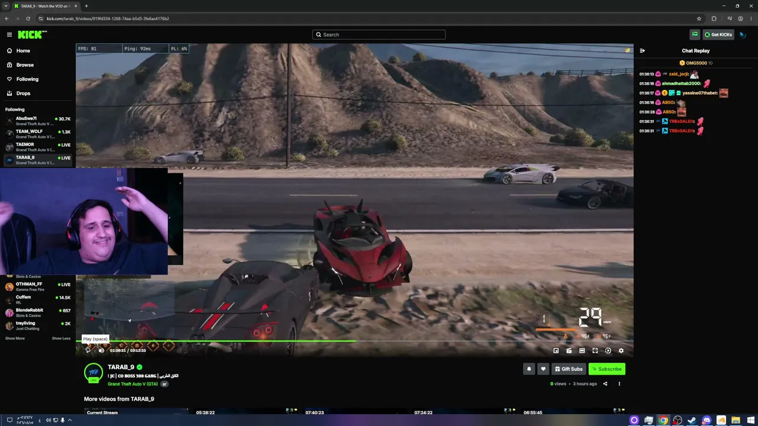Select the TARAB_9 channel in Following list
The width and height of the screenshot is (758, 426).
pyautogui.click(x=38, y=160)
